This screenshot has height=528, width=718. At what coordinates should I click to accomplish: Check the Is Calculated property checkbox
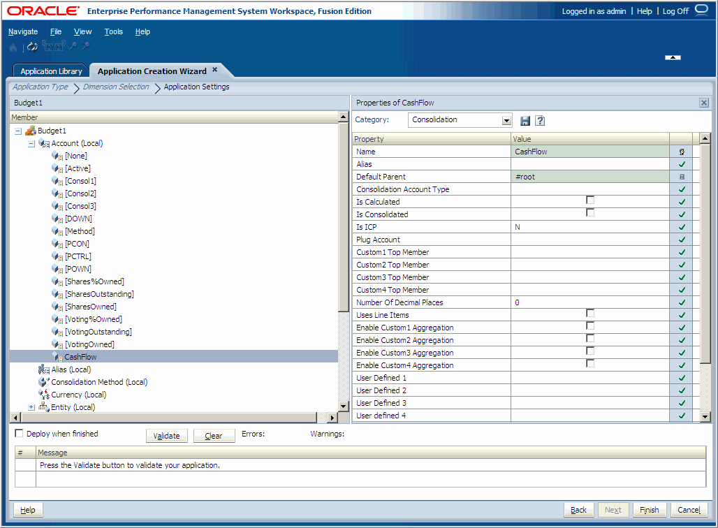coord(590,200)
